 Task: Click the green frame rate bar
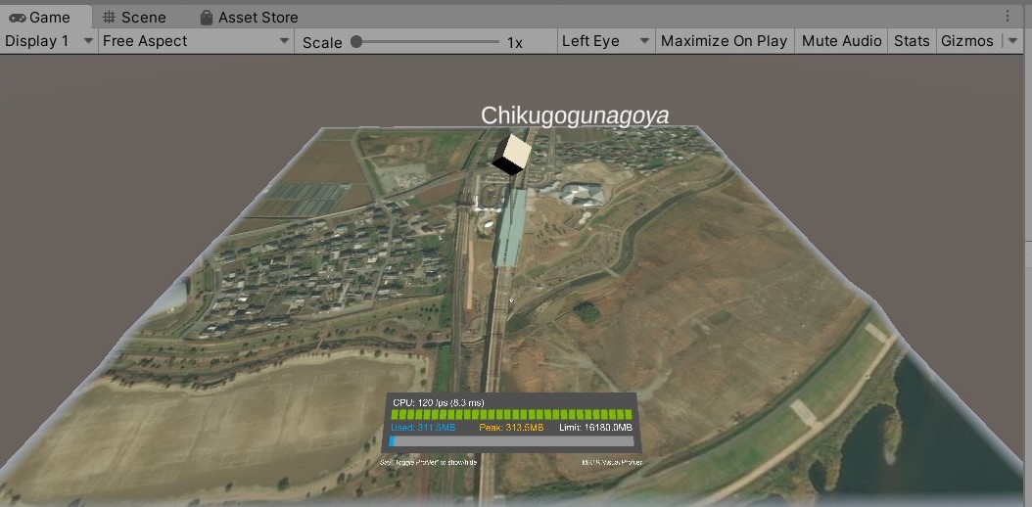click(511, 414)
